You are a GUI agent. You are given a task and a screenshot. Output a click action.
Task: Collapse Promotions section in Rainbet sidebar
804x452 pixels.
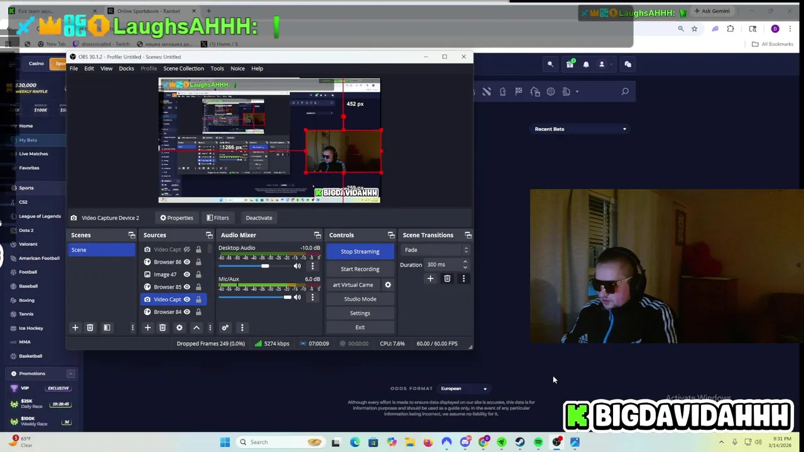click(x=70, y=374)
